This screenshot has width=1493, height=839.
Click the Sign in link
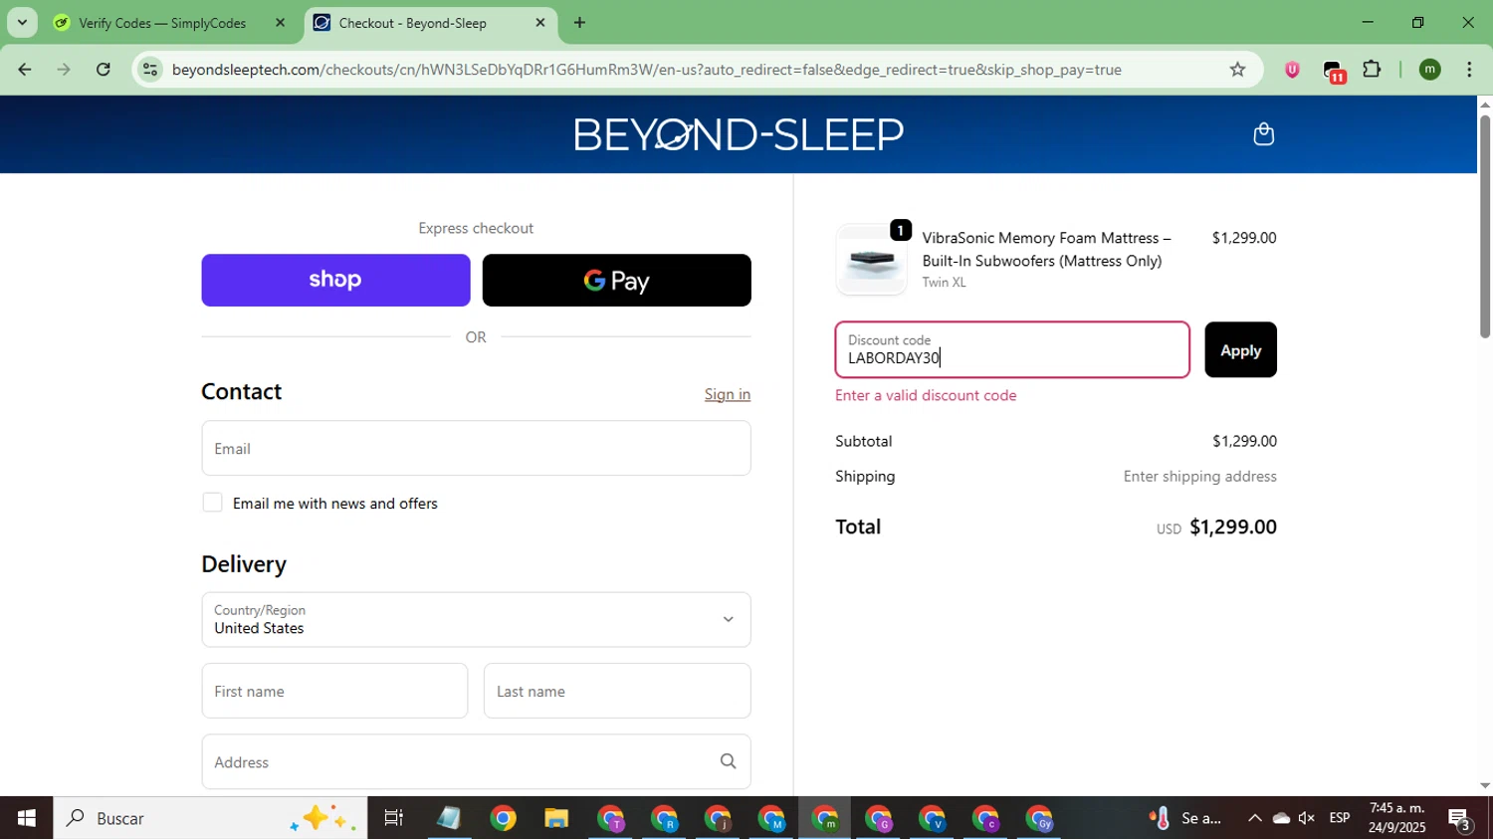(x=728, y=394)
